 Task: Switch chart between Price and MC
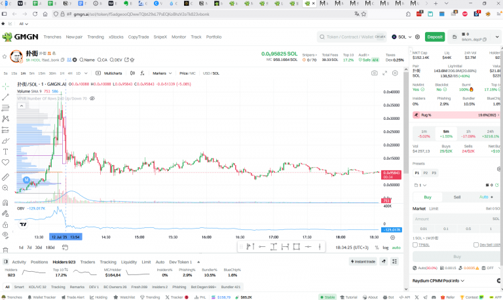tap(187, 73)
